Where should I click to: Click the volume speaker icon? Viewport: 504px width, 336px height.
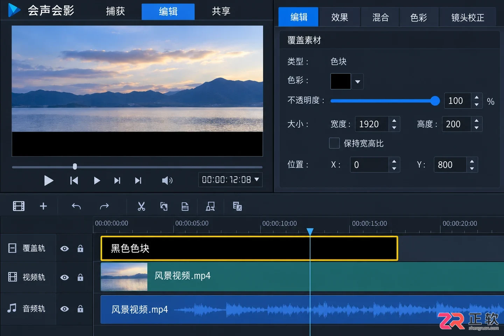(x=167, y=181)
